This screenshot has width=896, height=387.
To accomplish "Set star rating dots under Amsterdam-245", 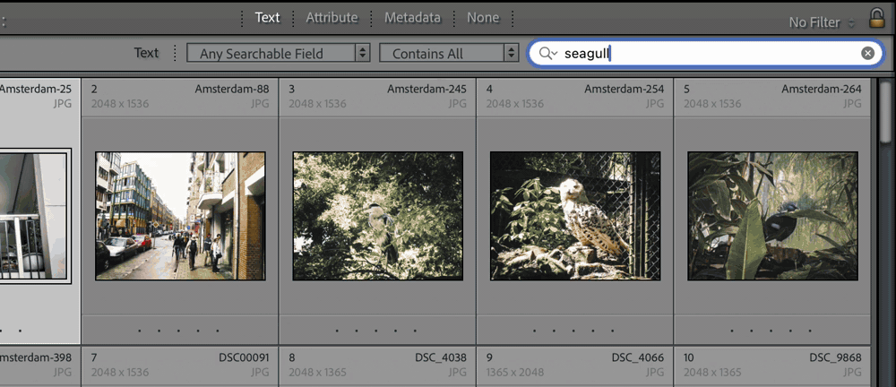I will pos(376,331).
